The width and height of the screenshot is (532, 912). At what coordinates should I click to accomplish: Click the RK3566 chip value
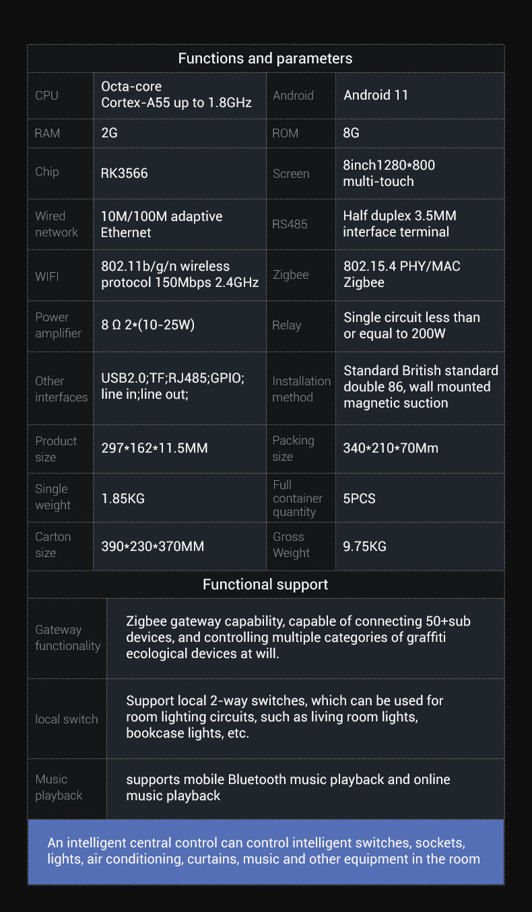click(x=125, y=173)
